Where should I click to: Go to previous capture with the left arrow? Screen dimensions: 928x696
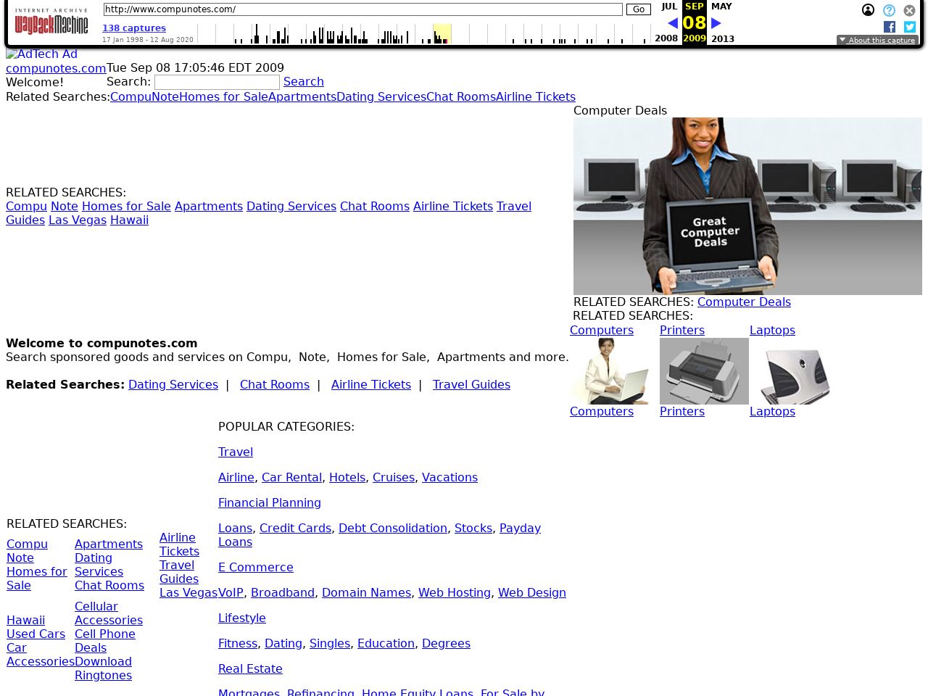tap(673, 23)
